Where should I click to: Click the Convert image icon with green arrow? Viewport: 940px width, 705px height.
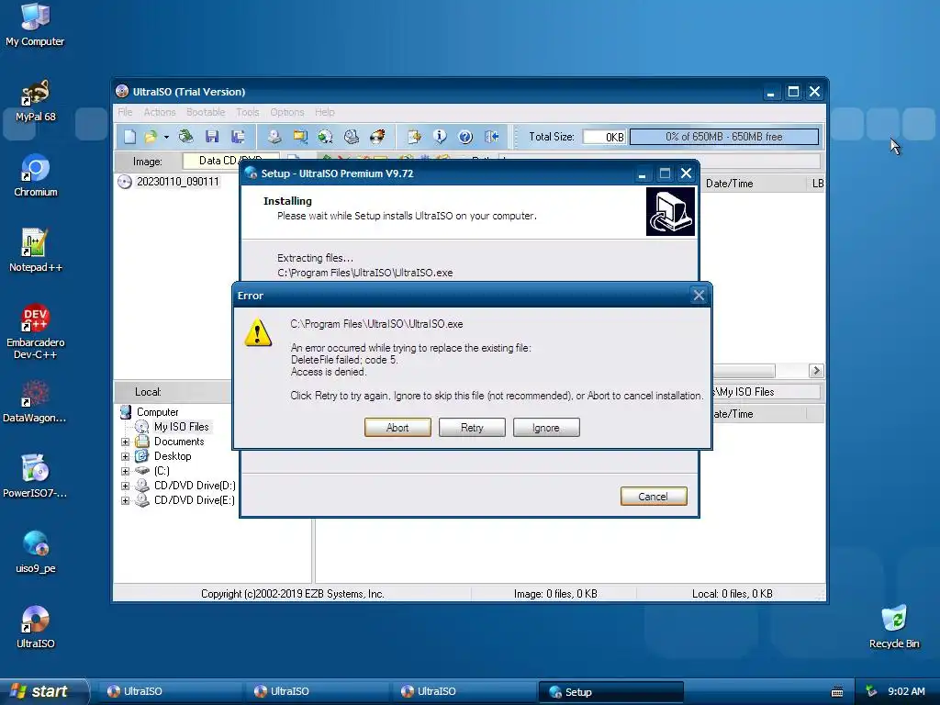click(326, 137)
